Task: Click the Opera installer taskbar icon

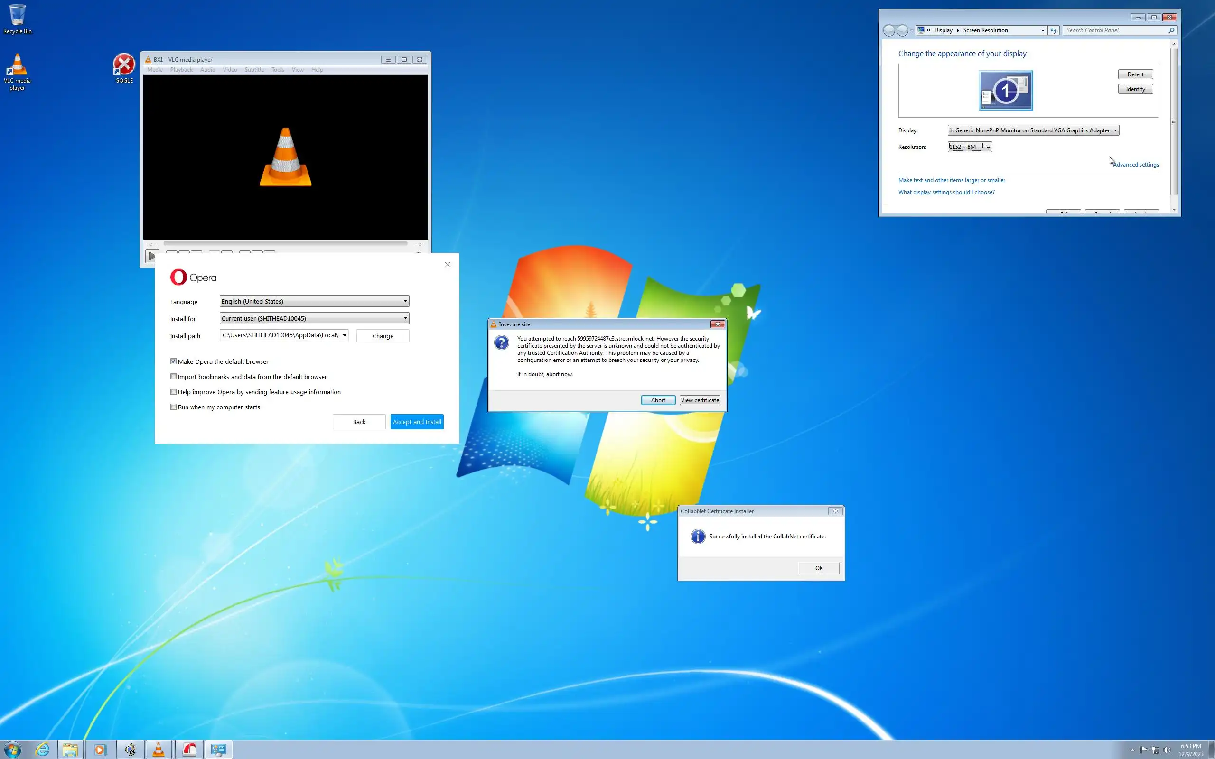Action: 189,750
